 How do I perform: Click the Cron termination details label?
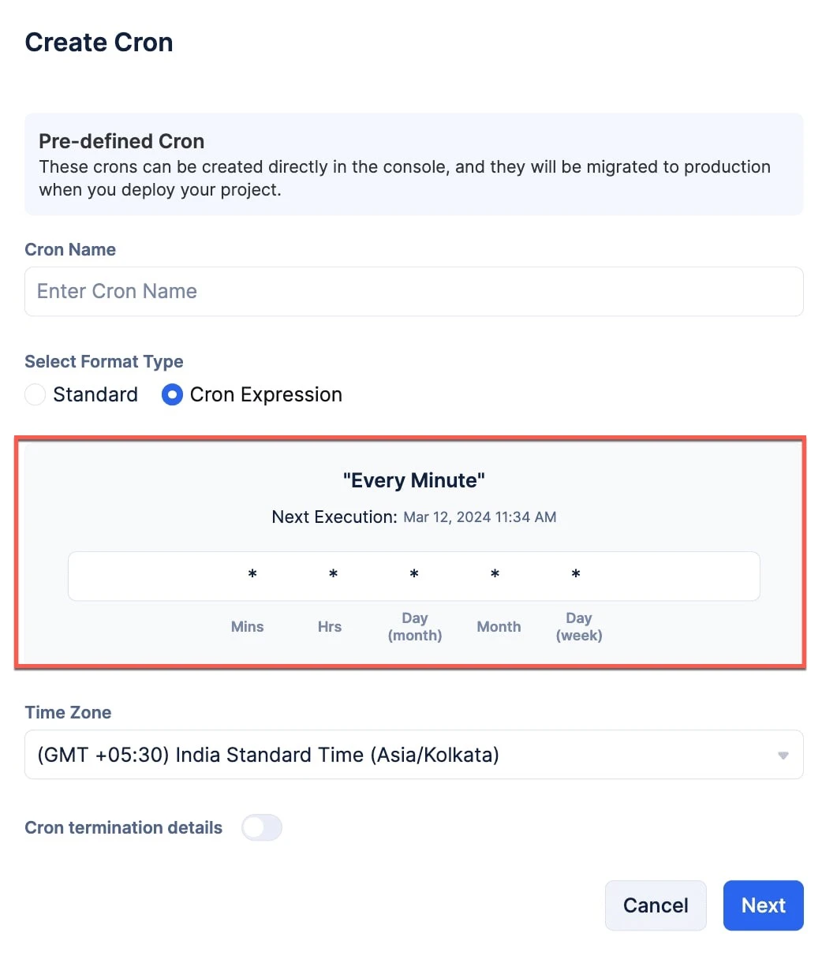[124, 827]
